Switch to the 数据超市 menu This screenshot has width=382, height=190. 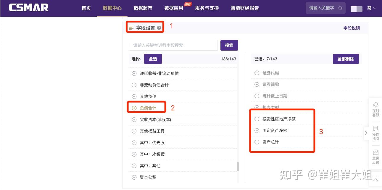pyautogui.click(x=142, y=9)
